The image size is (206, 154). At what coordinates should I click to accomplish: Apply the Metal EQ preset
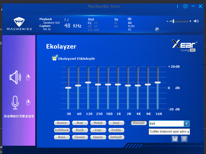98,123
